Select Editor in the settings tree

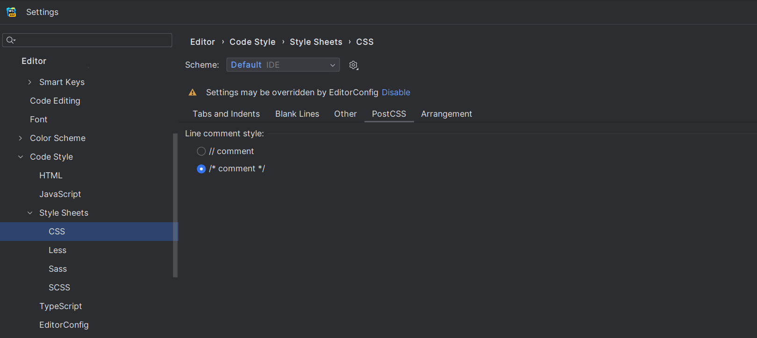[34, 61]
